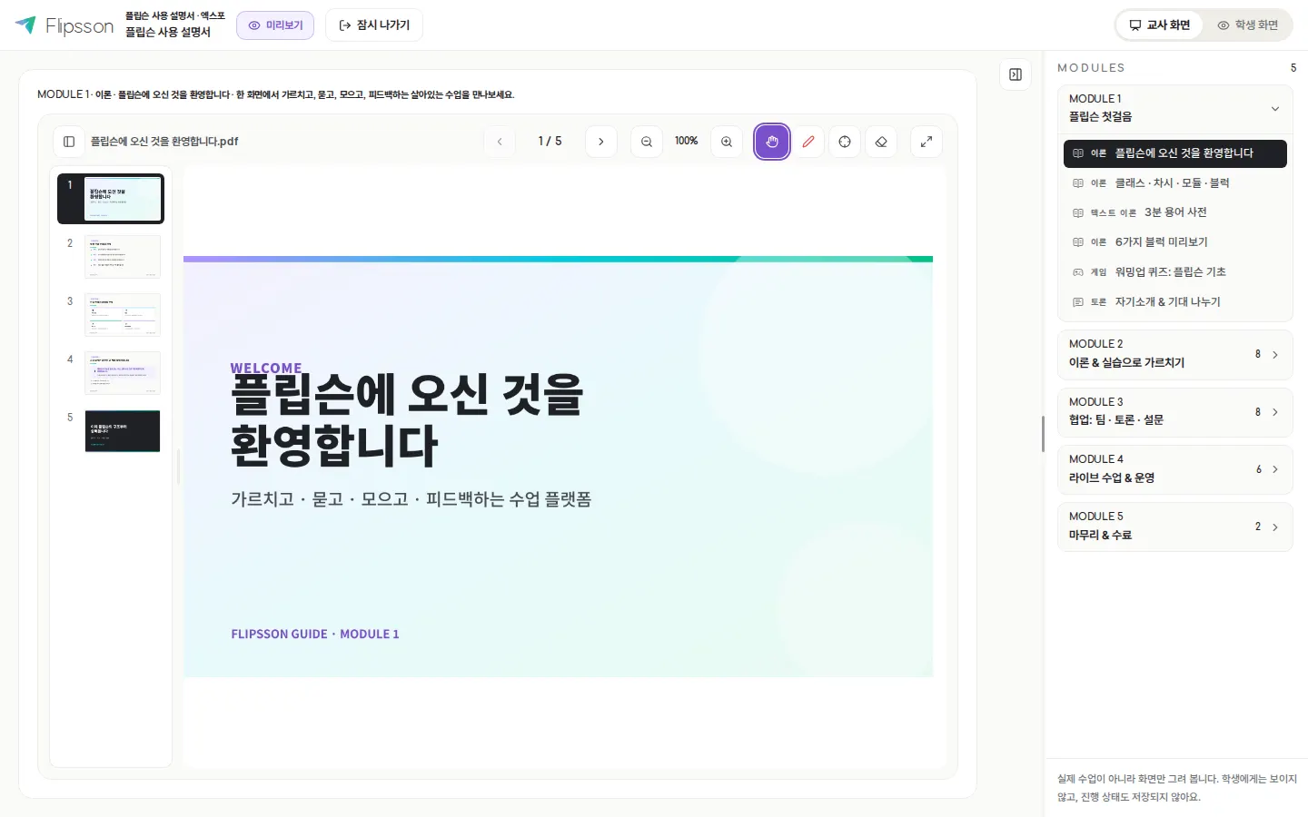Select page 1 thumbnail
This screenshot has height=817, width=1308.
(x=111, y=199)
